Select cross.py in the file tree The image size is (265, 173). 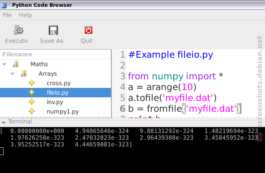[59, 83]
